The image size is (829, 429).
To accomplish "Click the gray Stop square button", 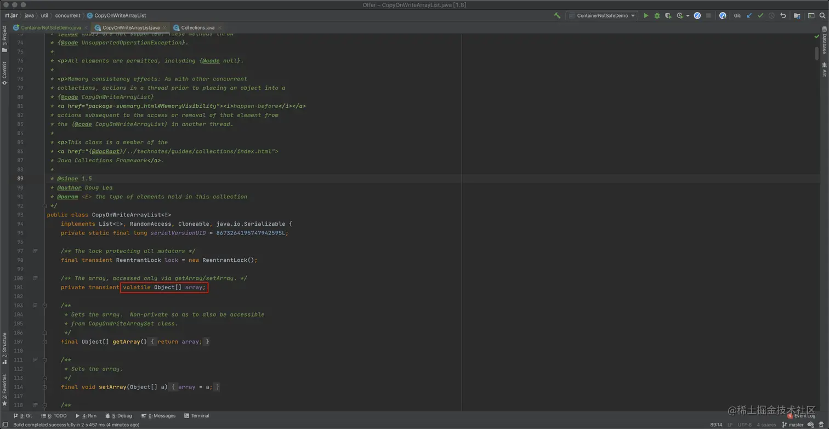I will pos(708,16).
